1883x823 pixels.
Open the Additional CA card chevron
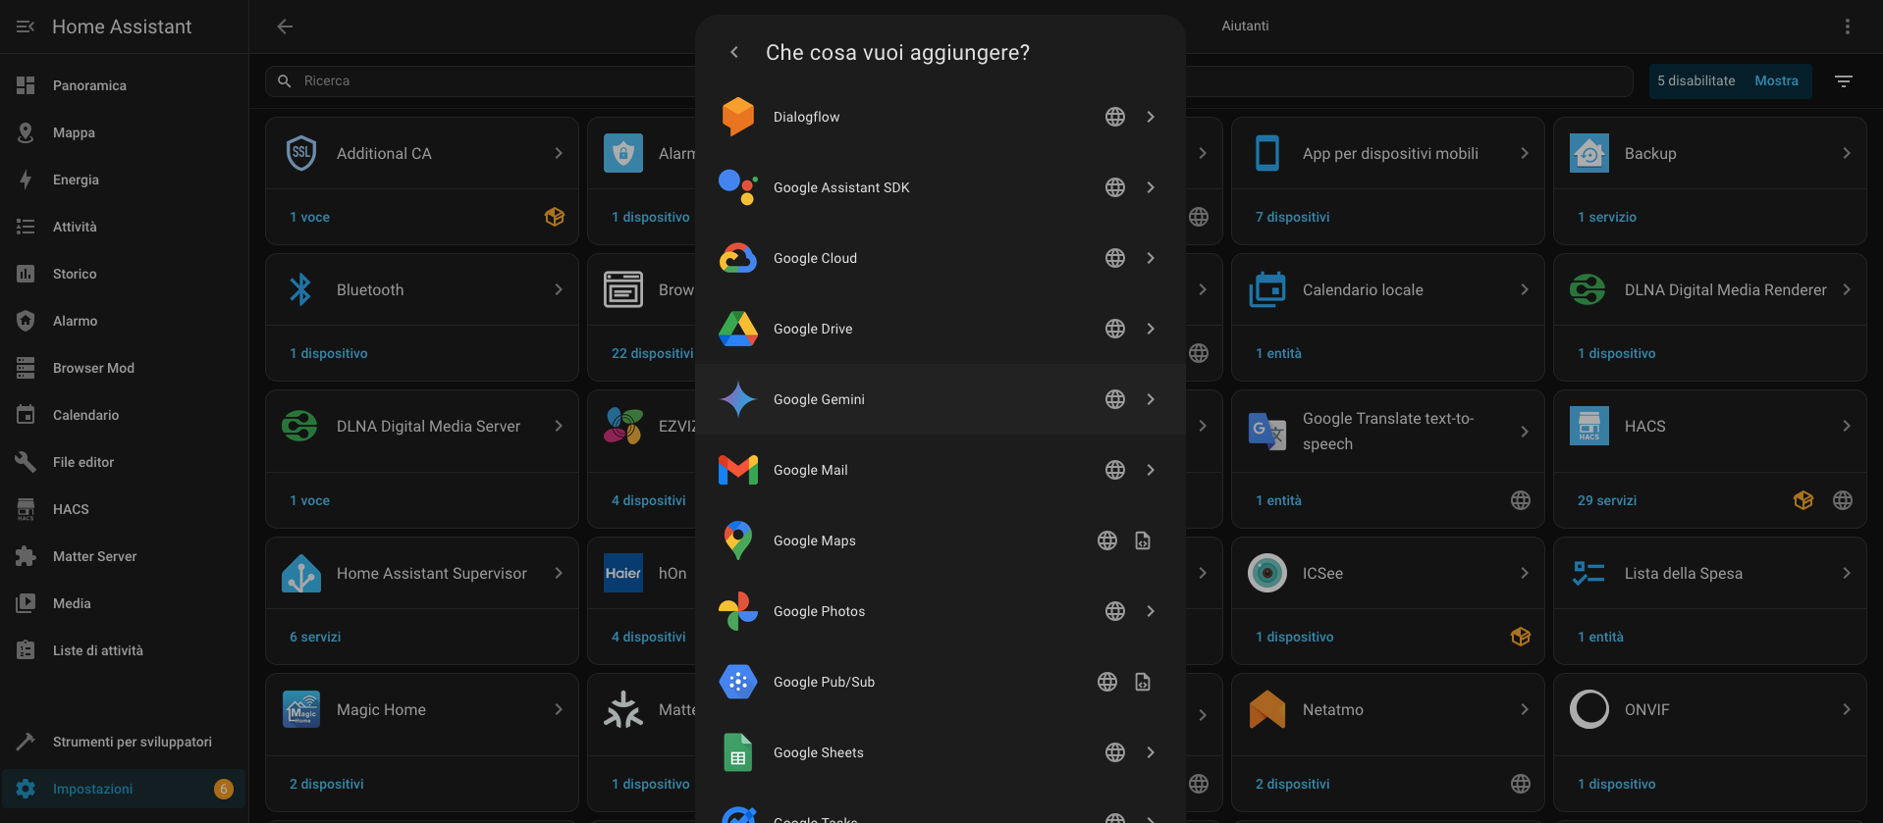[x=559, y=153]
